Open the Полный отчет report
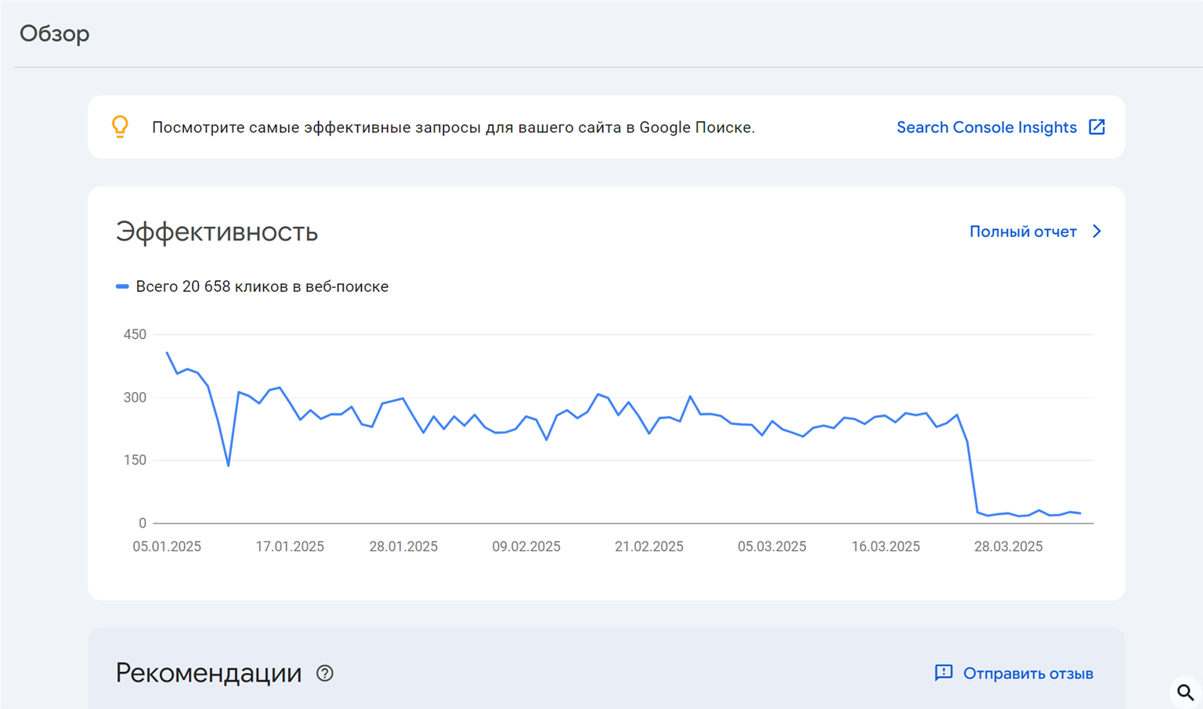 click(1023, 232)
